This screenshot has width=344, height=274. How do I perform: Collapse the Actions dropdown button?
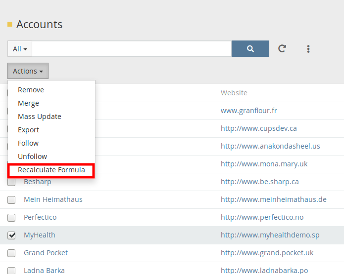tap(28, 71)
